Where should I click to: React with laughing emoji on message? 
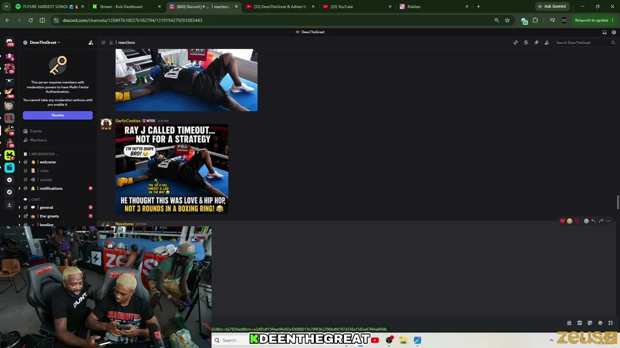click(x=570, y=221)
